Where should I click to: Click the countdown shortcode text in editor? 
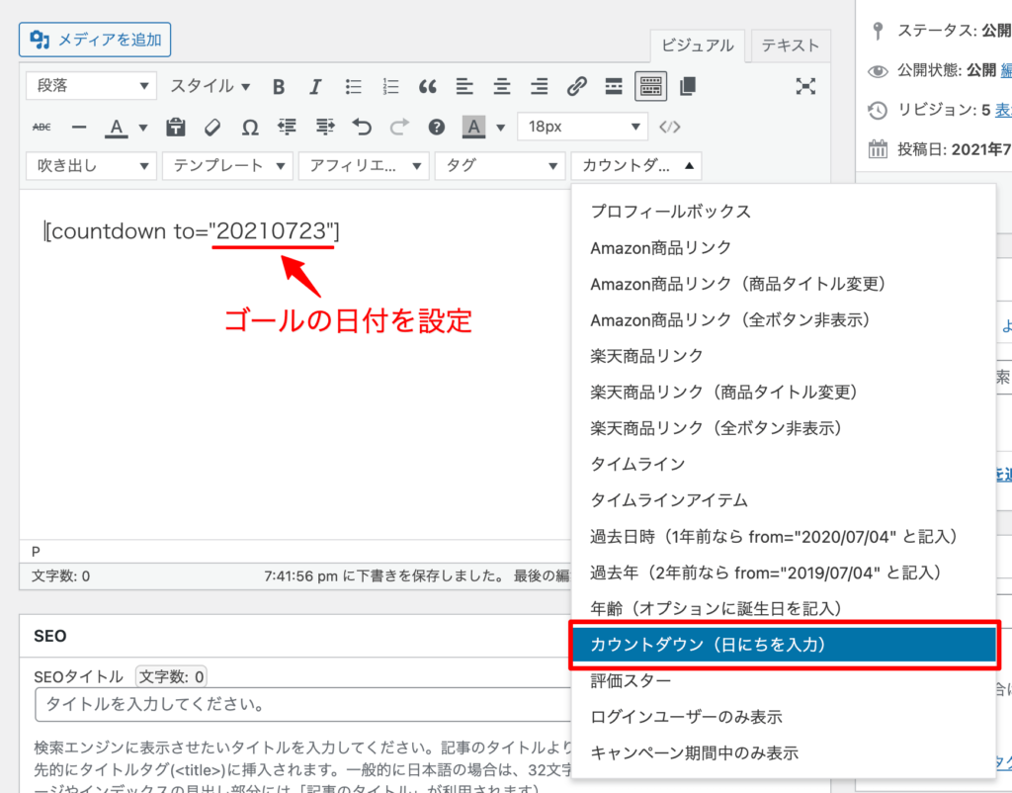[x=192, y=230]
